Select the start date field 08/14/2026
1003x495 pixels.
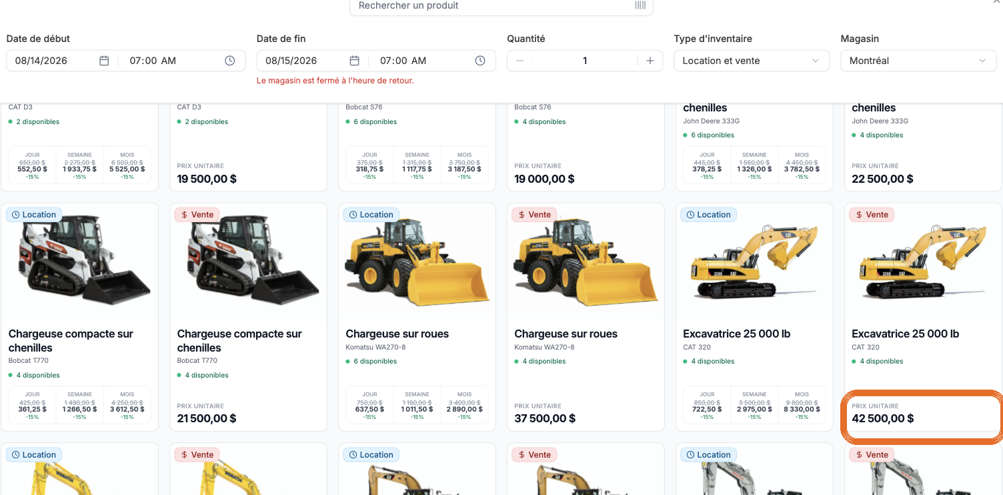click(41, 61)
